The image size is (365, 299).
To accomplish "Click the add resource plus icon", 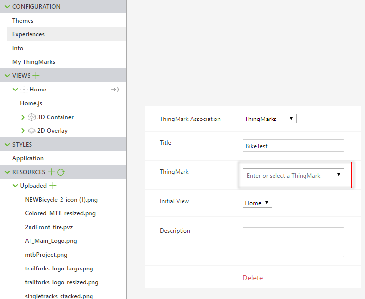I will pos(51,172).
